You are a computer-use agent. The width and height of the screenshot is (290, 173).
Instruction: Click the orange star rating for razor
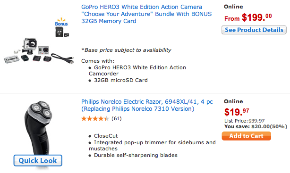95,118
